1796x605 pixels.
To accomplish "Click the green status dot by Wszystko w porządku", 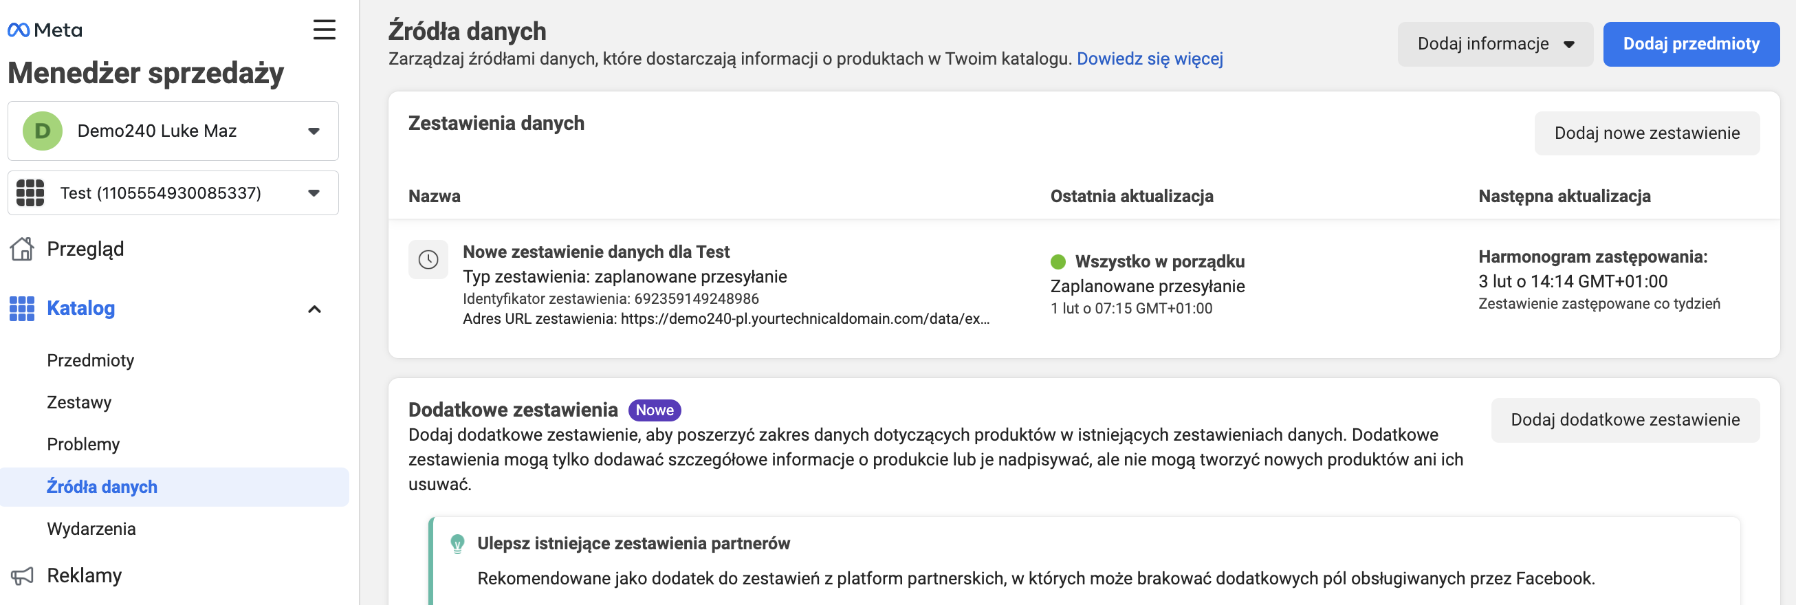I will [x=1058, y=261].
